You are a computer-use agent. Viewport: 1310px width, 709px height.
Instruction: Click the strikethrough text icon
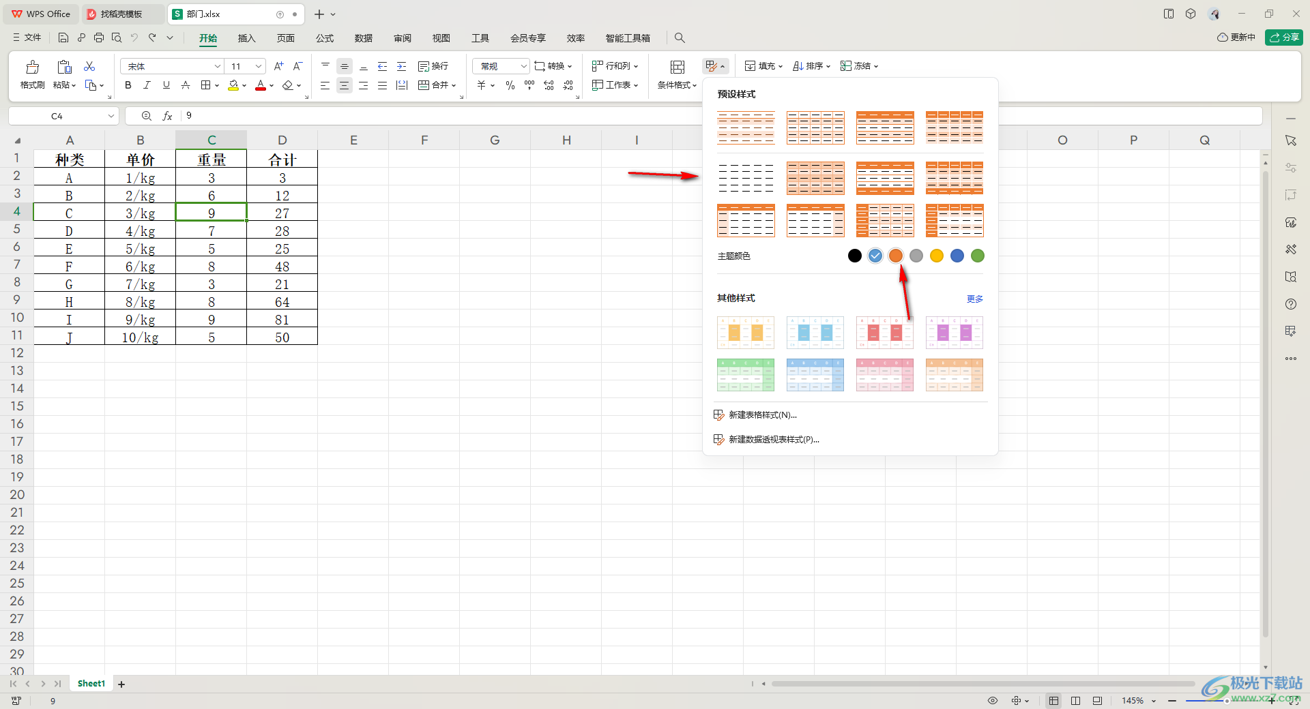[186, 85]
